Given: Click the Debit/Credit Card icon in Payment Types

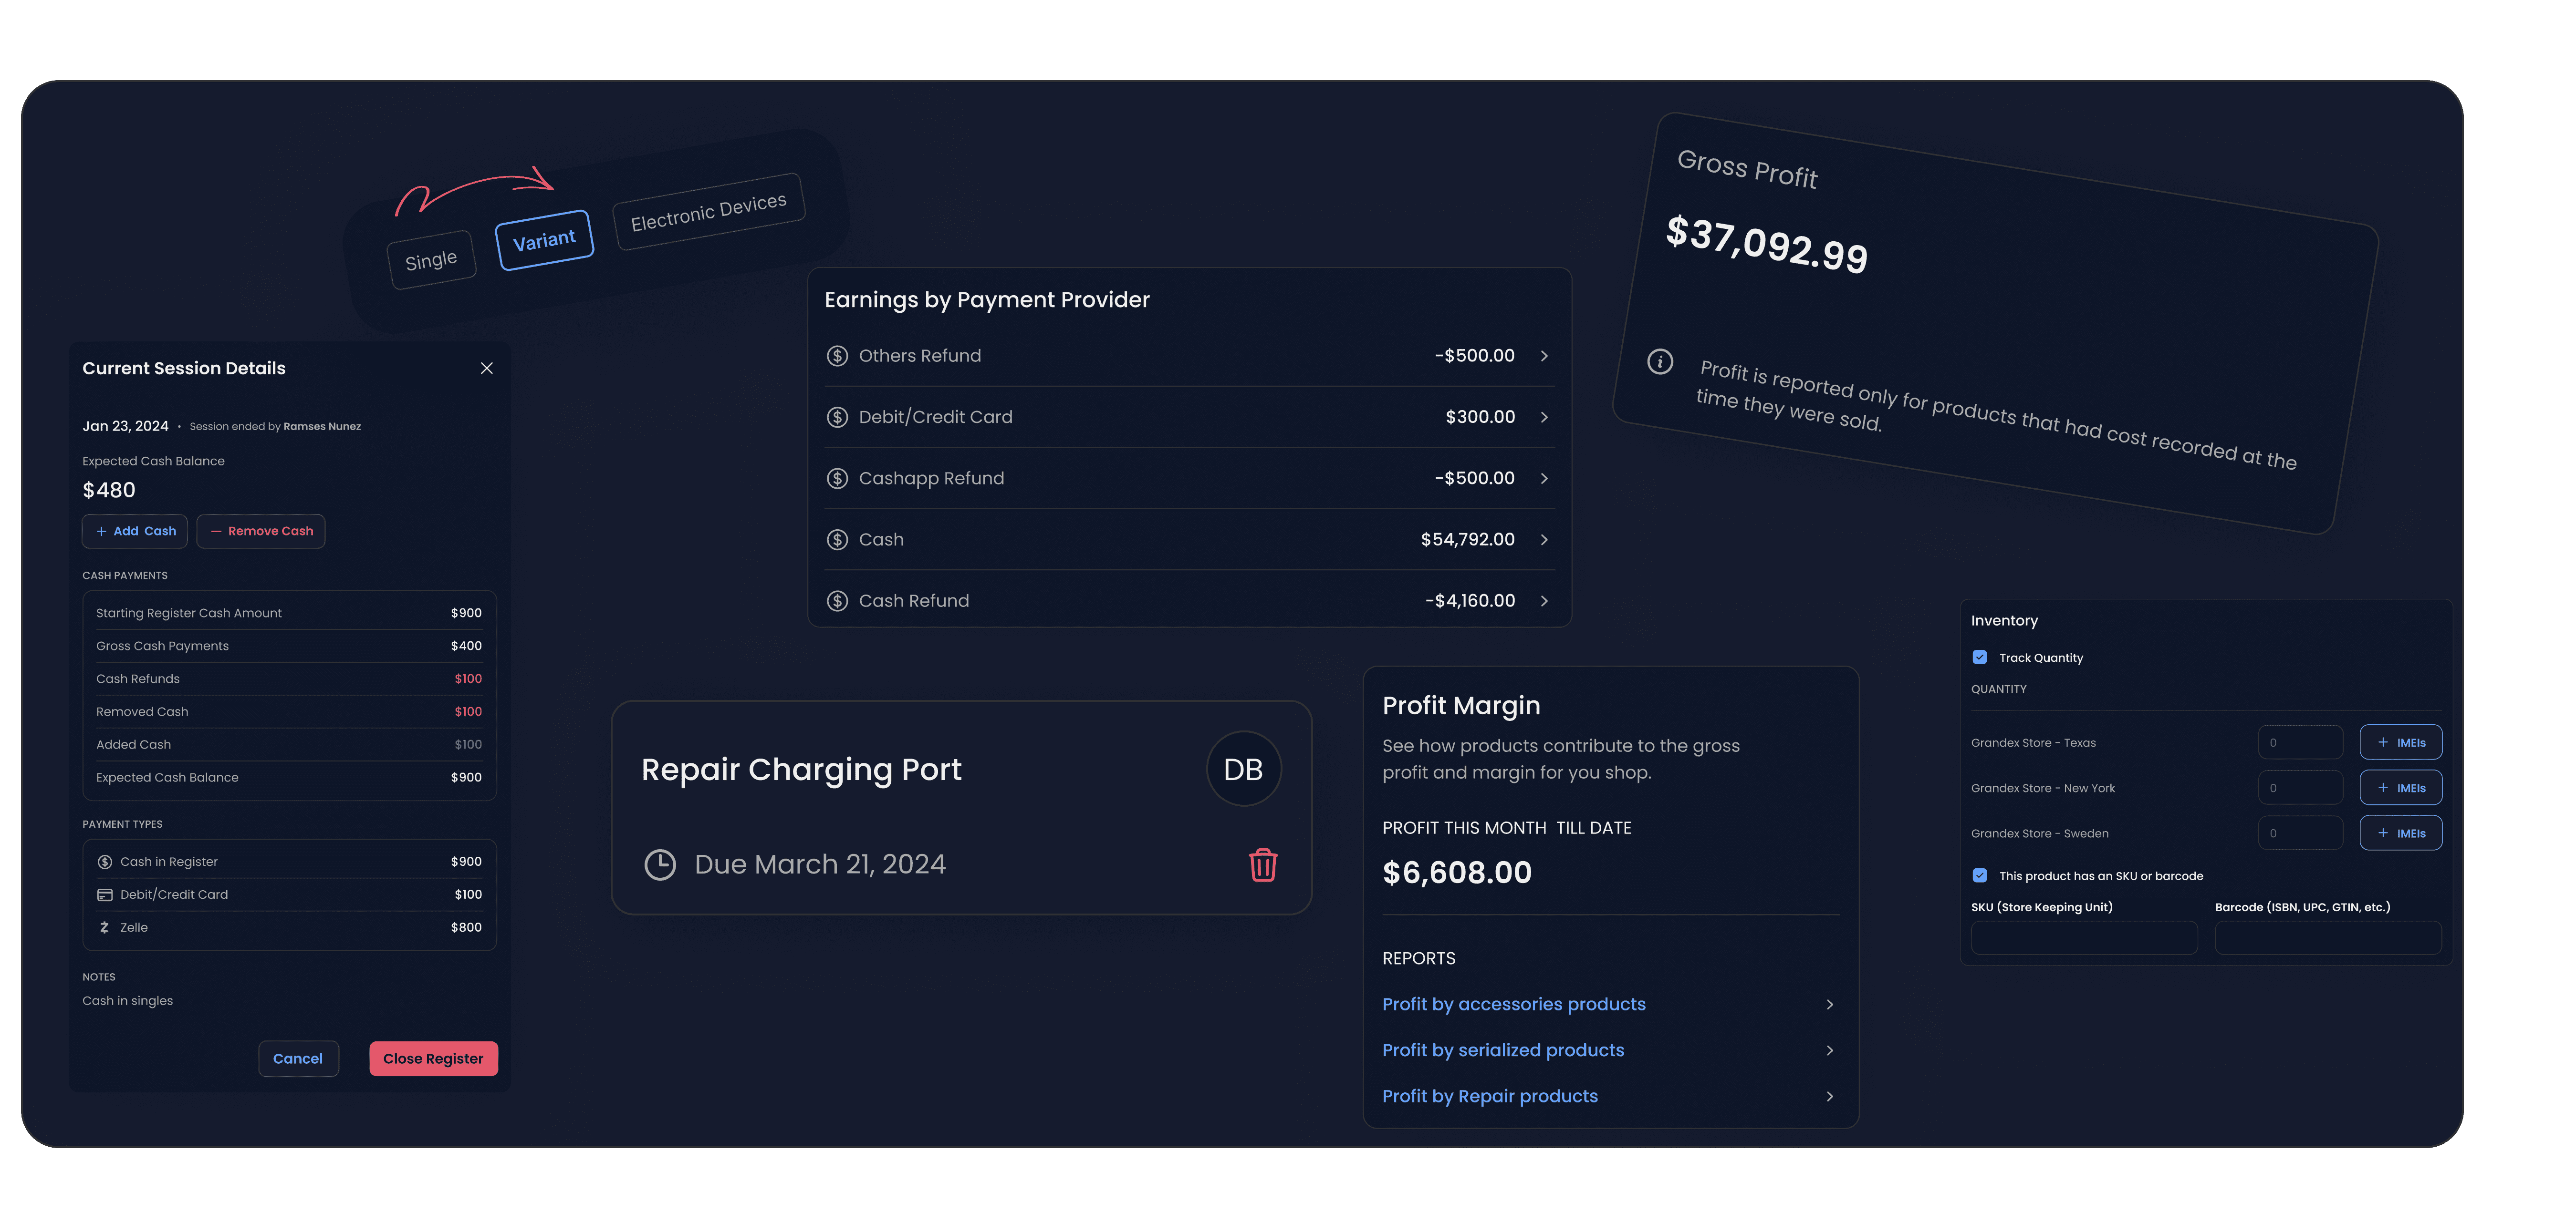Looking at the screenshot, I should tap(104, 894).
